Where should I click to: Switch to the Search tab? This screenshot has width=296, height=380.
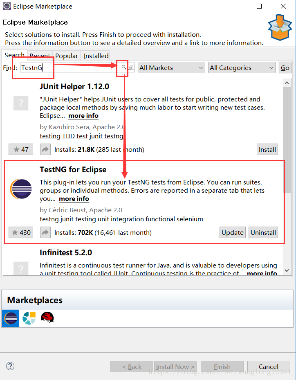tap(15, 55)
